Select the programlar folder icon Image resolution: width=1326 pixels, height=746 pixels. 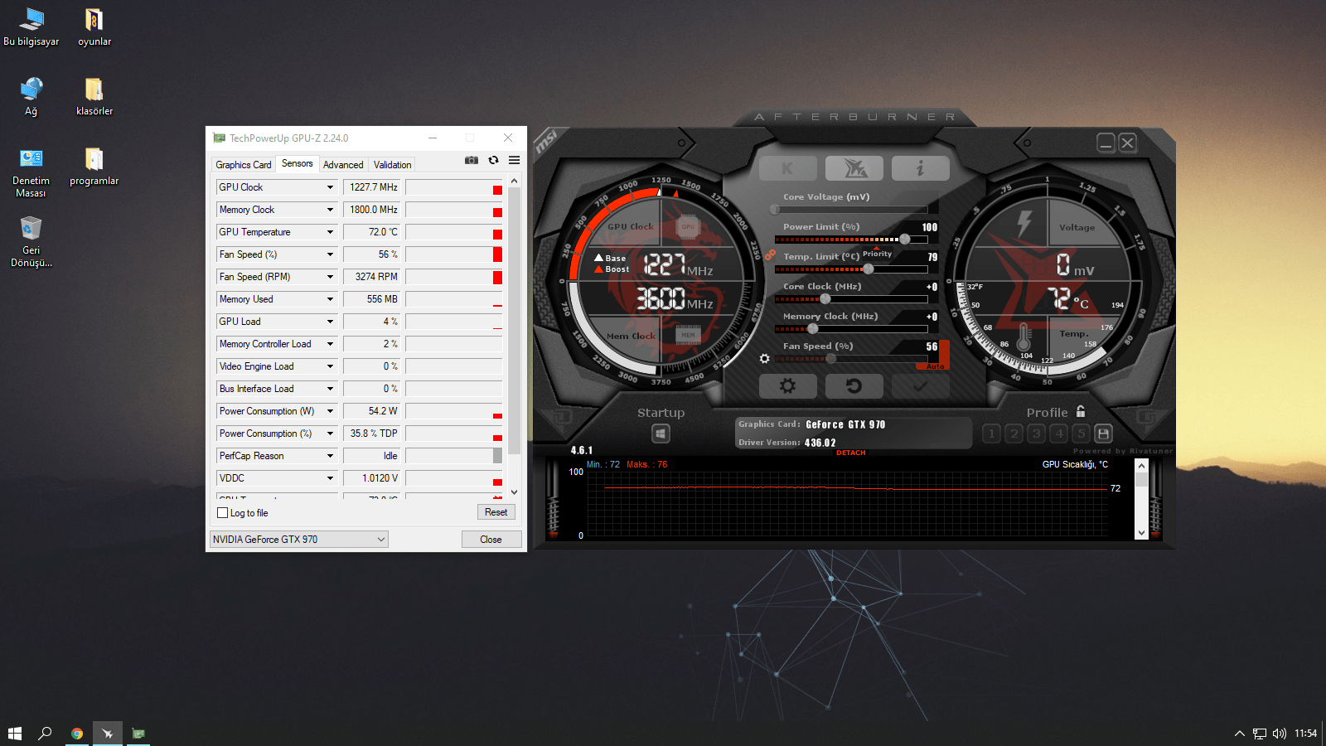click(94, 166)
